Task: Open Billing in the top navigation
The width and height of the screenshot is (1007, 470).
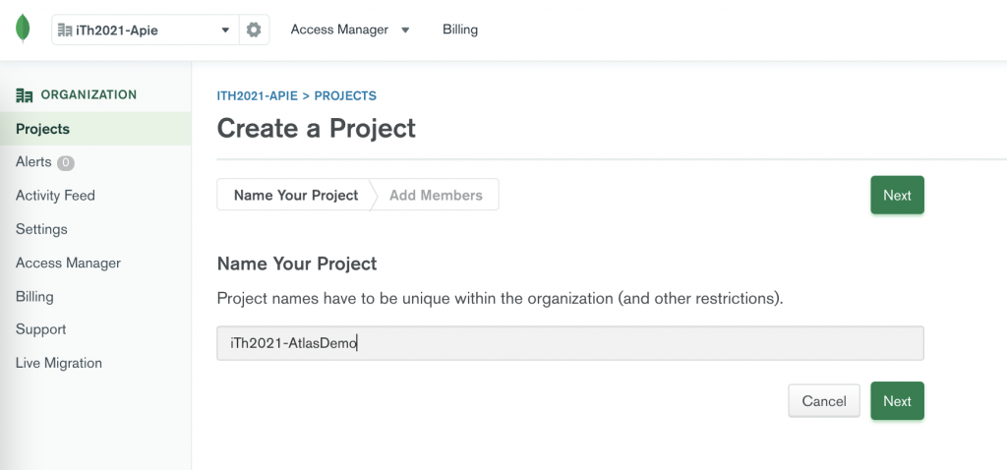Action: (460, 29)
